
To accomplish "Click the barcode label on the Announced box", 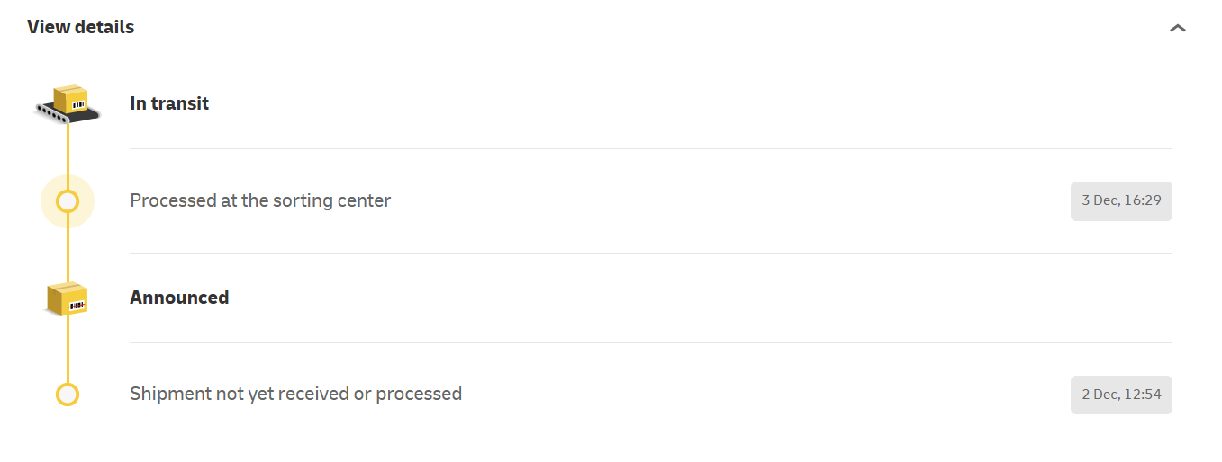I will (x=77, y=307).
